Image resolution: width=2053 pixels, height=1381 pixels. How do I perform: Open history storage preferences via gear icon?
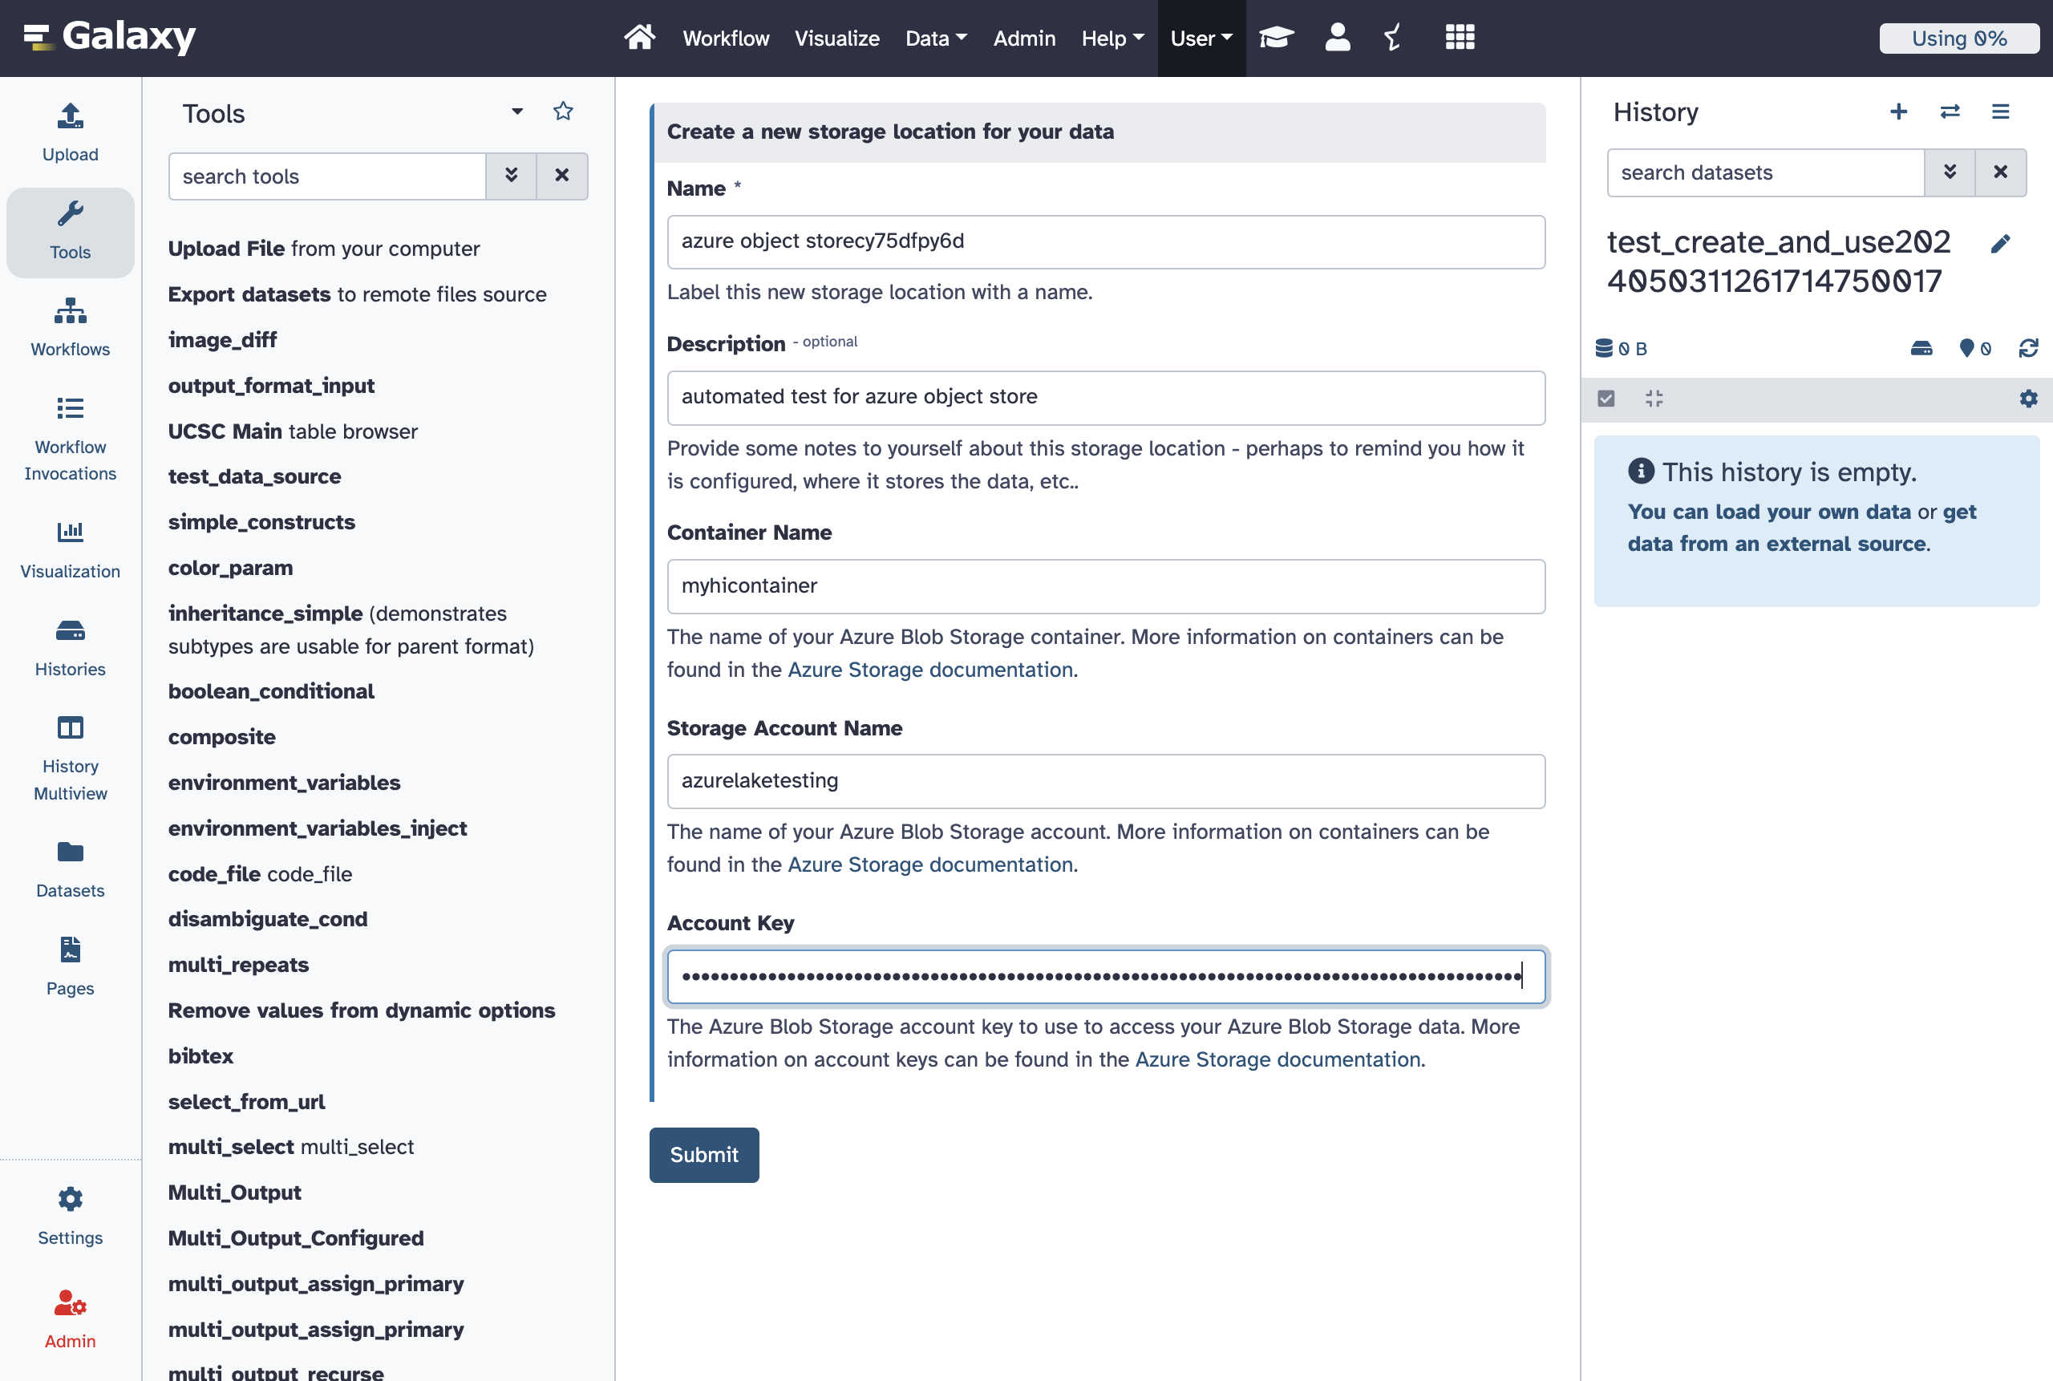(x=2027, y=398)
